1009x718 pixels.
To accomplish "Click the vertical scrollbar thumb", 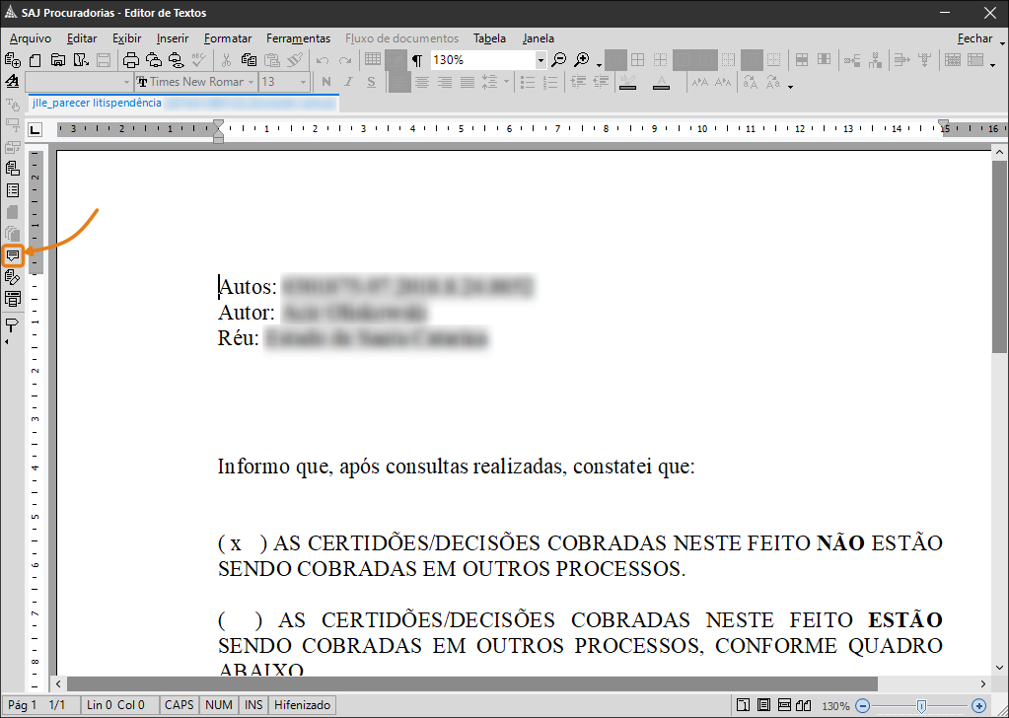I will [999, 256].
